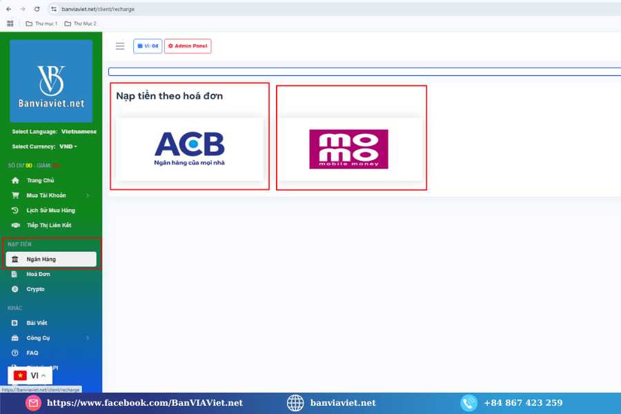This screenshot has height=414, width=621.
Task: Select Ngân Hàng menu item
Action: click(51, 259)
